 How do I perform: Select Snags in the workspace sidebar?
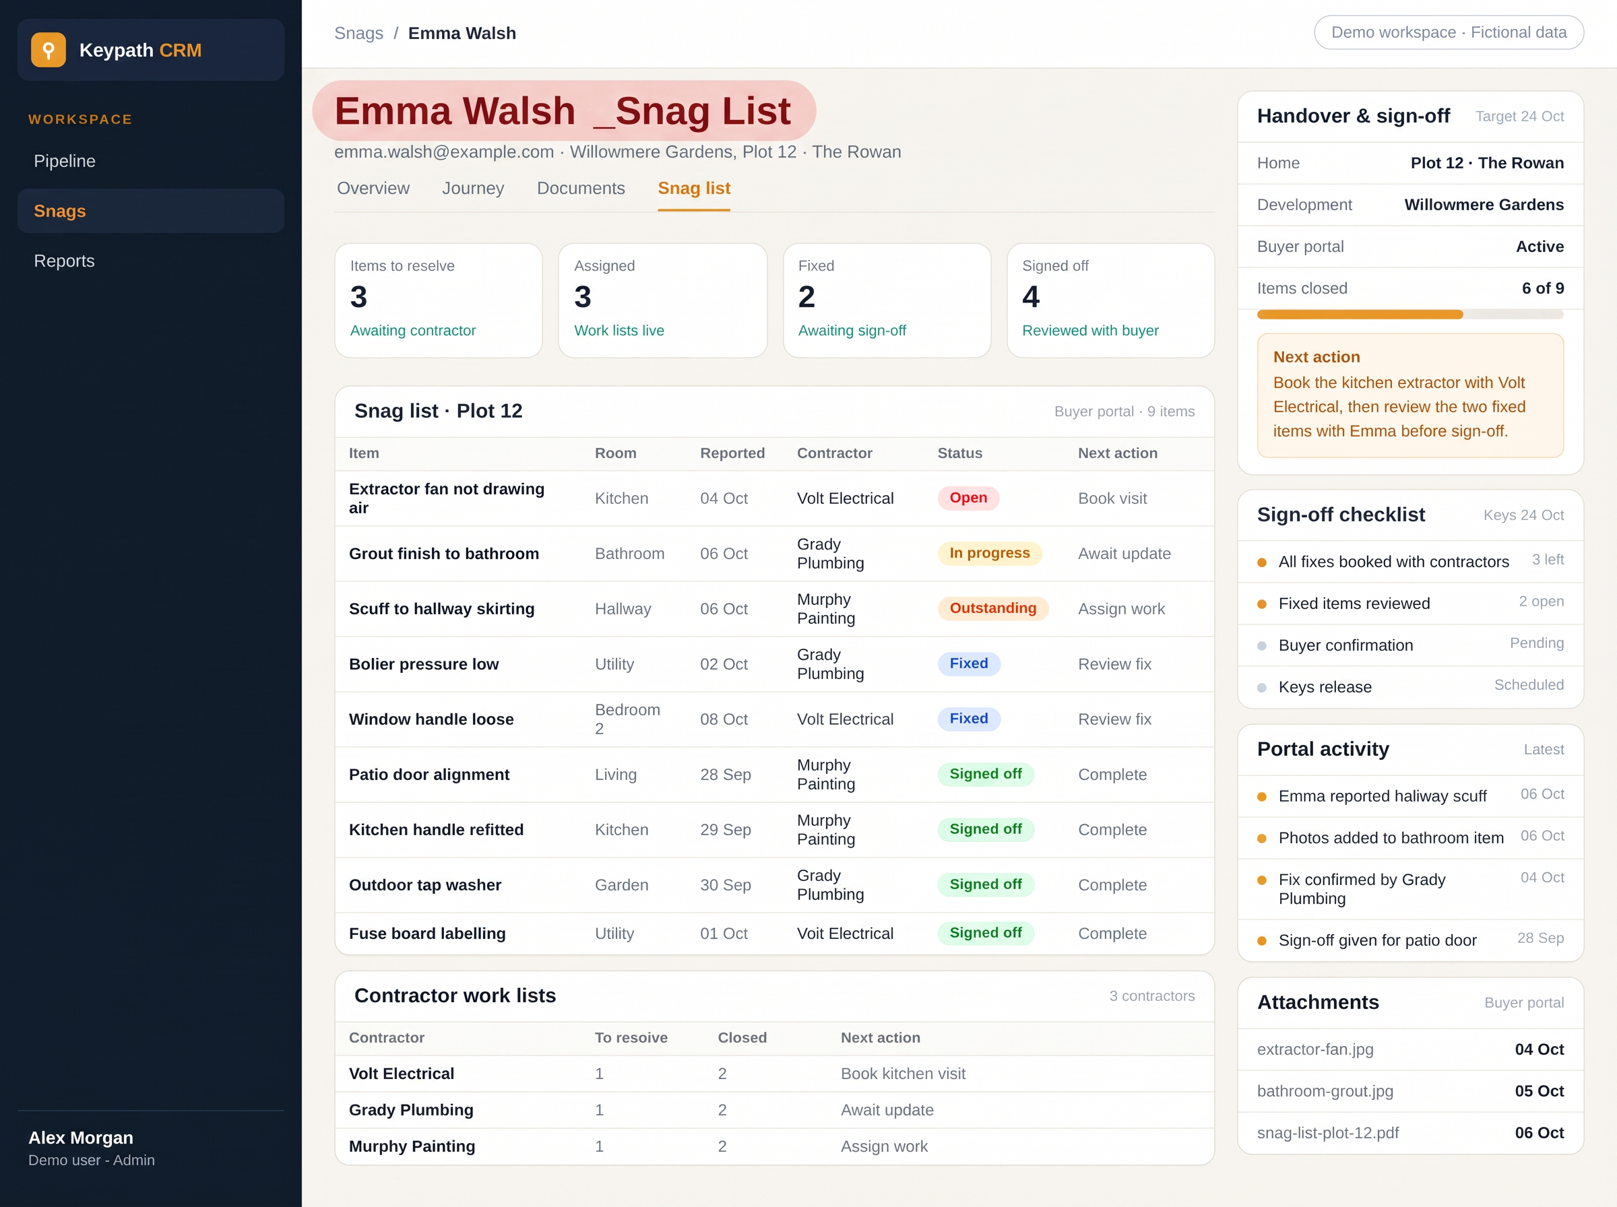pyautogui.click(x=150, y=211)
